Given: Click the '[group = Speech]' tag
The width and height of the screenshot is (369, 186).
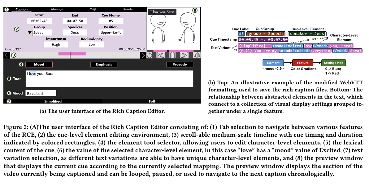Looking at the screenshot, I should pos(266,34).
